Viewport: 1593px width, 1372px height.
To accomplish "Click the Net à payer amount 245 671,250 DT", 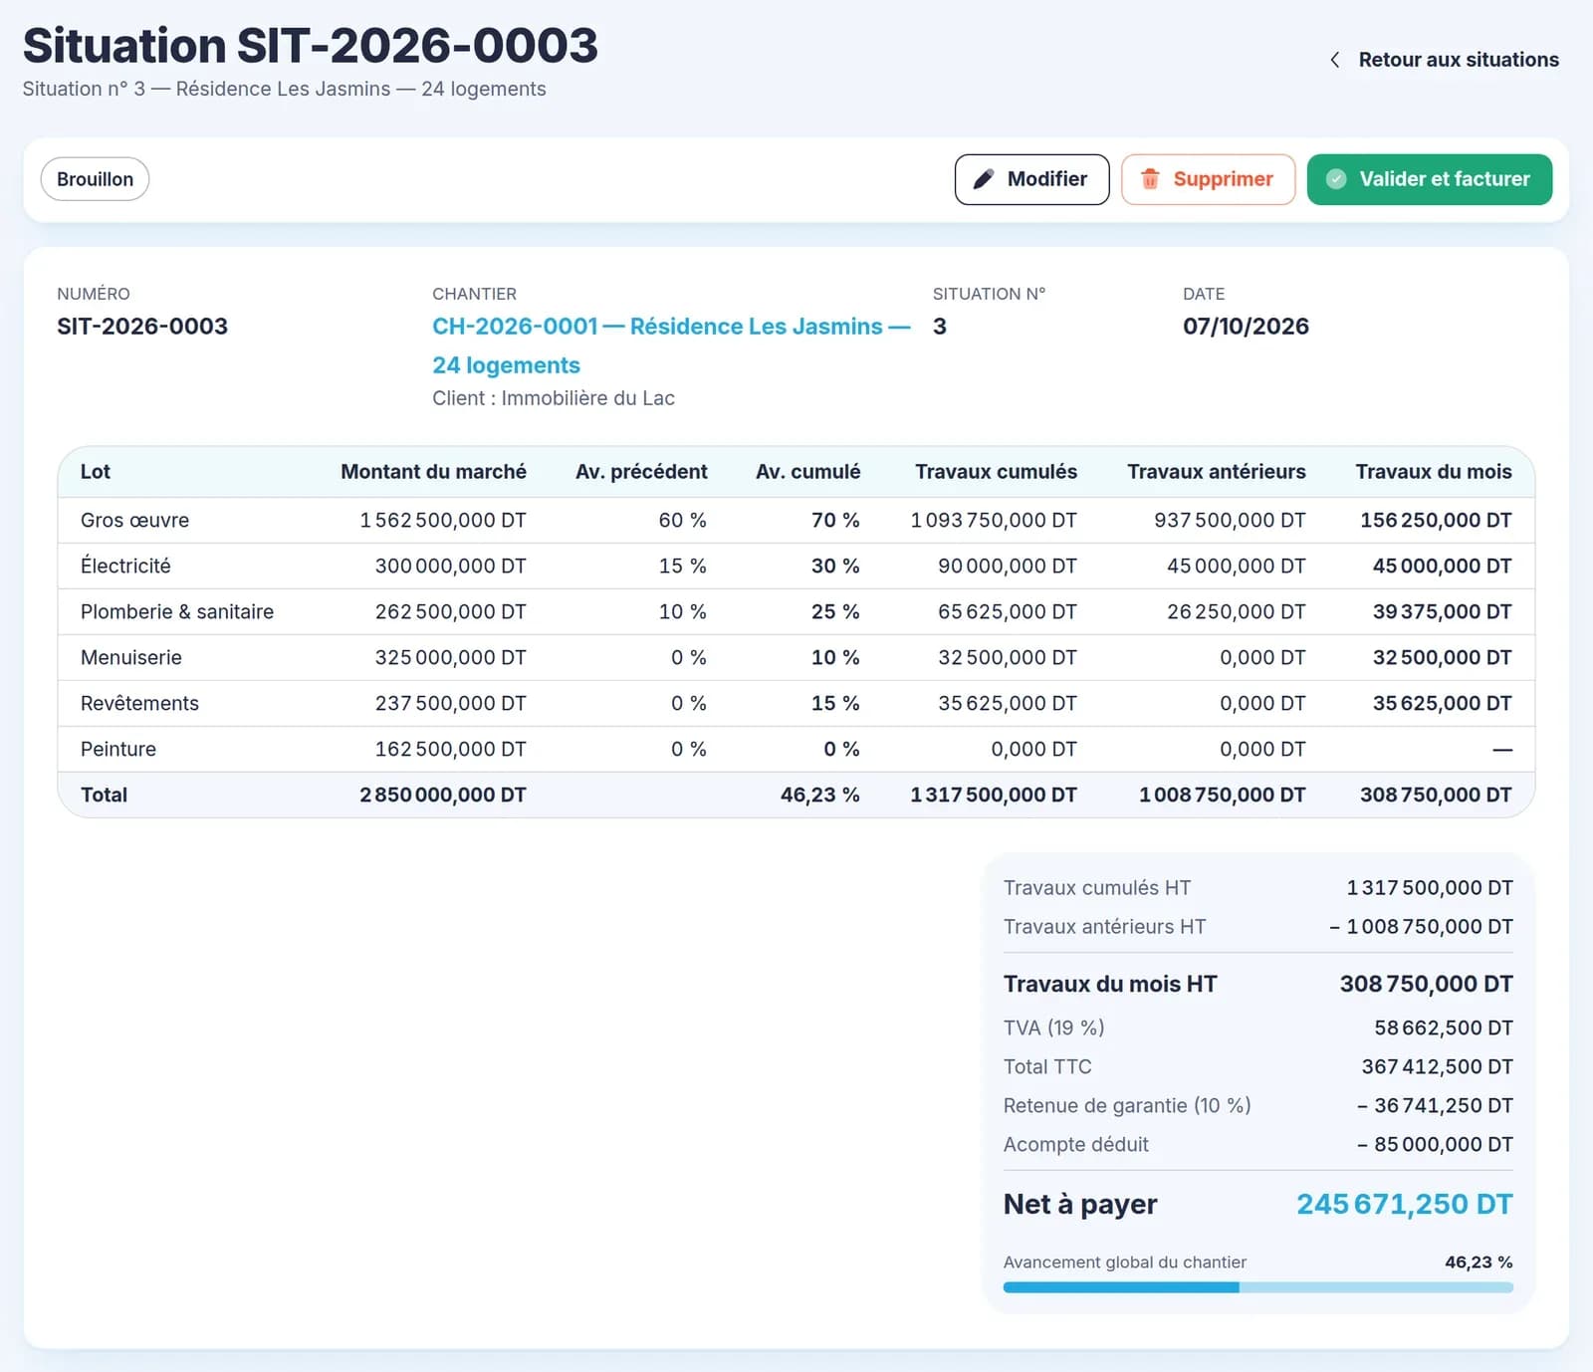I will coord(1404,1204).
